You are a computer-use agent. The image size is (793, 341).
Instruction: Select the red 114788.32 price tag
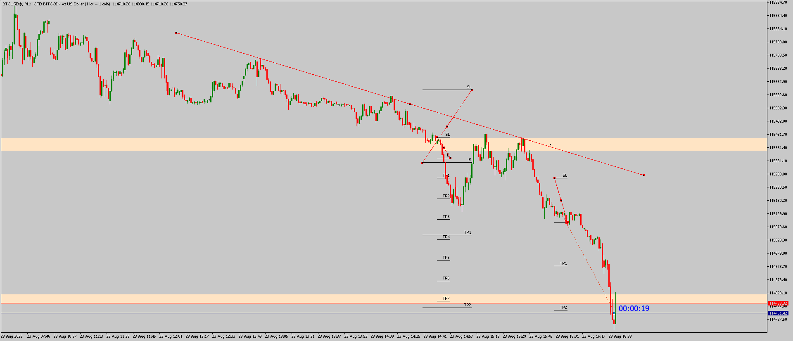tap(778, 303)
